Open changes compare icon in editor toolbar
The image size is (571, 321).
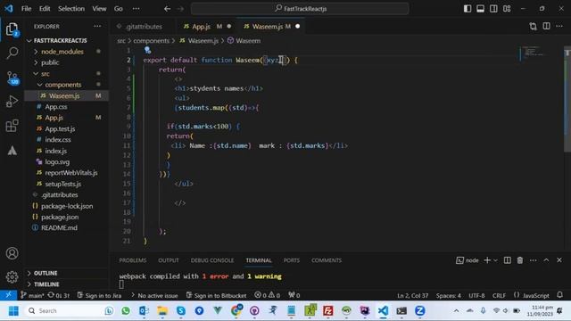(x=534, y=26)
